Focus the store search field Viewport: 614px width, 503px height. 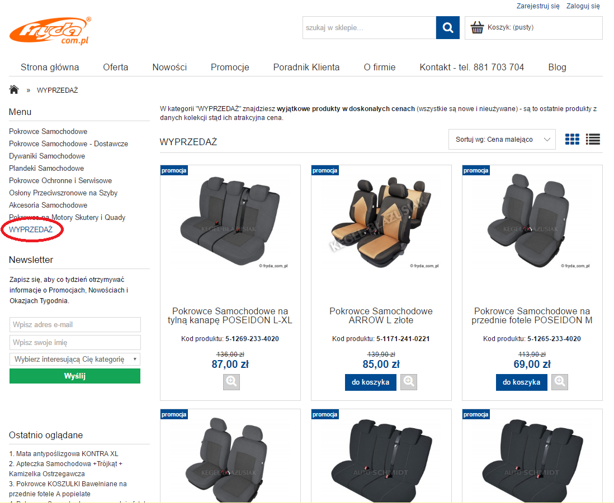[369, 27]
